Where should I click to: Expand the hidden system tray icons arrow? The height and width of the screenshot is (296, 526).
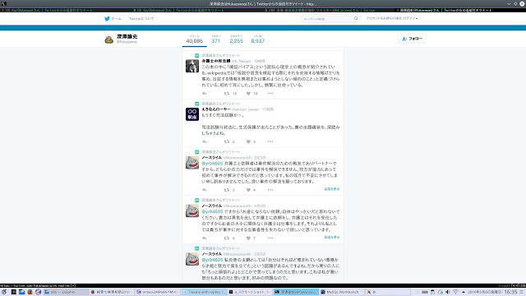464,292
